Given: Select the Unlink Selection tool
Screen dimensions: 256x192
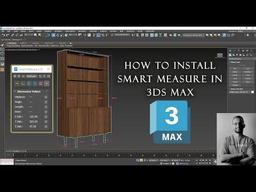Looking at the screenshot, I should (17, 35).
